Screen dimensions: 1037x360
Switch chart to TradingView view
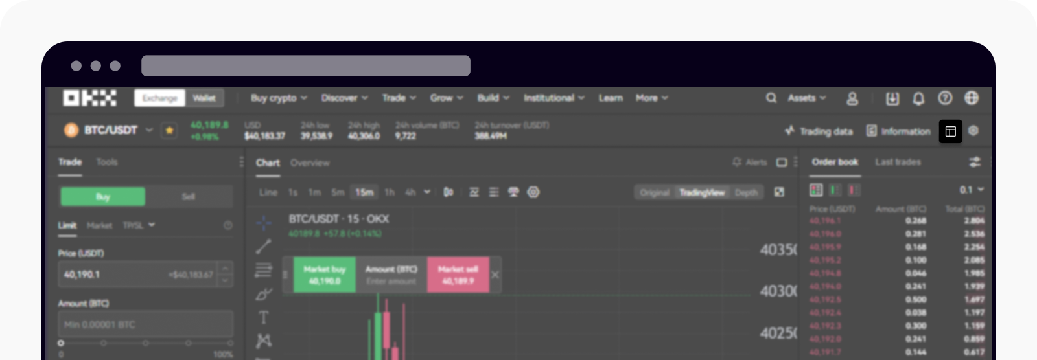[x=702, y=192]
